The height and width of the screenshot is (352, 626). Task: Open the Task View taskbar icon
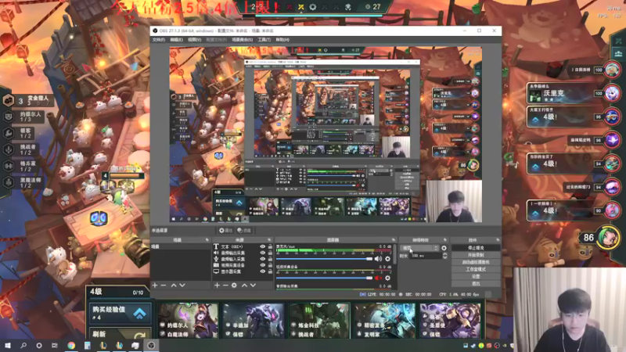pyautogui.click(x=54, y=345)
